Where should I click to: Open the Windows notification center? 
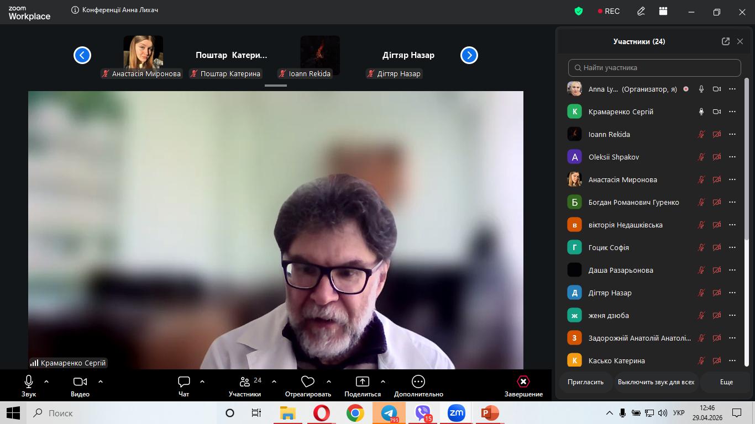737,413
